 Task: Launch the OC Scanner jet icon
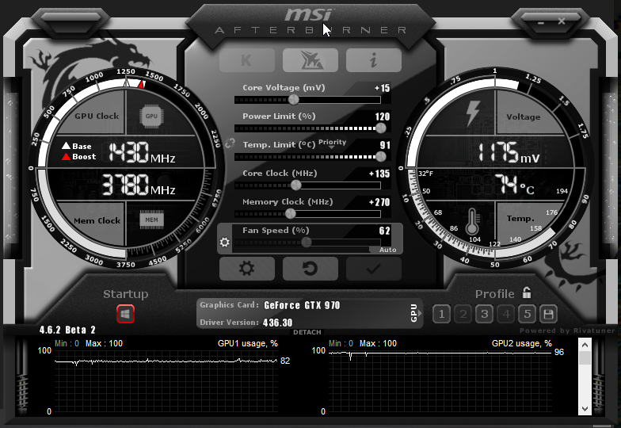(310, 60)
